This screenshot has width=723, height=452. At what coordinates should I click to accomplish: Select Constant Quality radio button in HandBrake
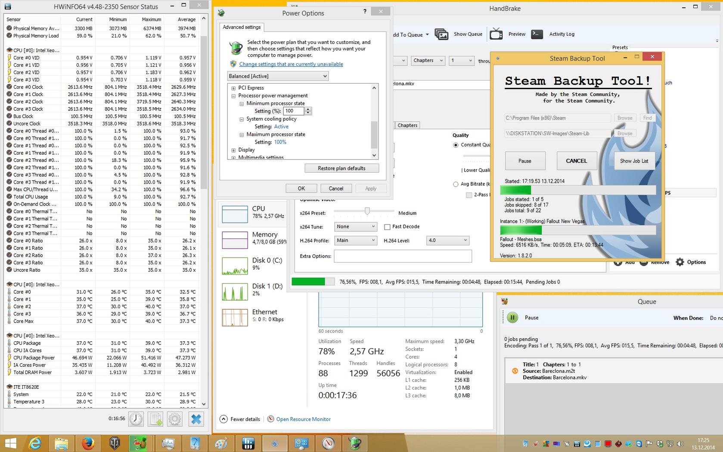[x=456, y=145]
